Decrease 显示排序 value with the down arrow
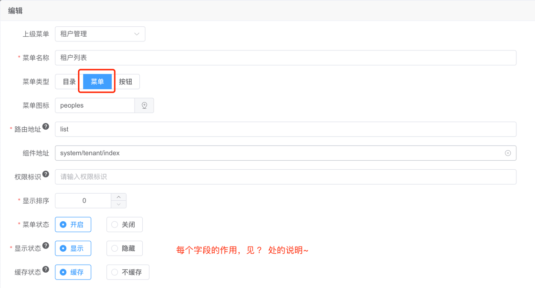The height and width of the screenshot is (288, 535). pos(119,205)
